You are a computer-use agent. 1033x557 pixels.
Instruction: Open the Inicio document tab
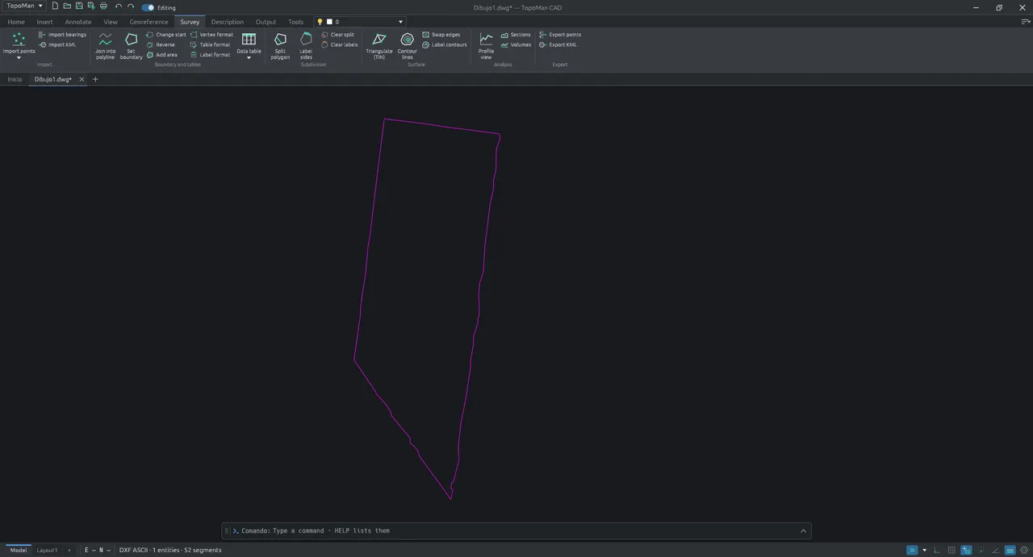click(15, 79)
